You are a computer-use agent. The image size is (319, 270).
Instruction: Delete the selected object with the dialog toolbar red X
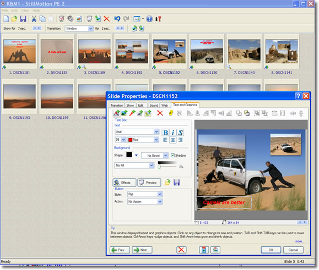click(160, 113)
